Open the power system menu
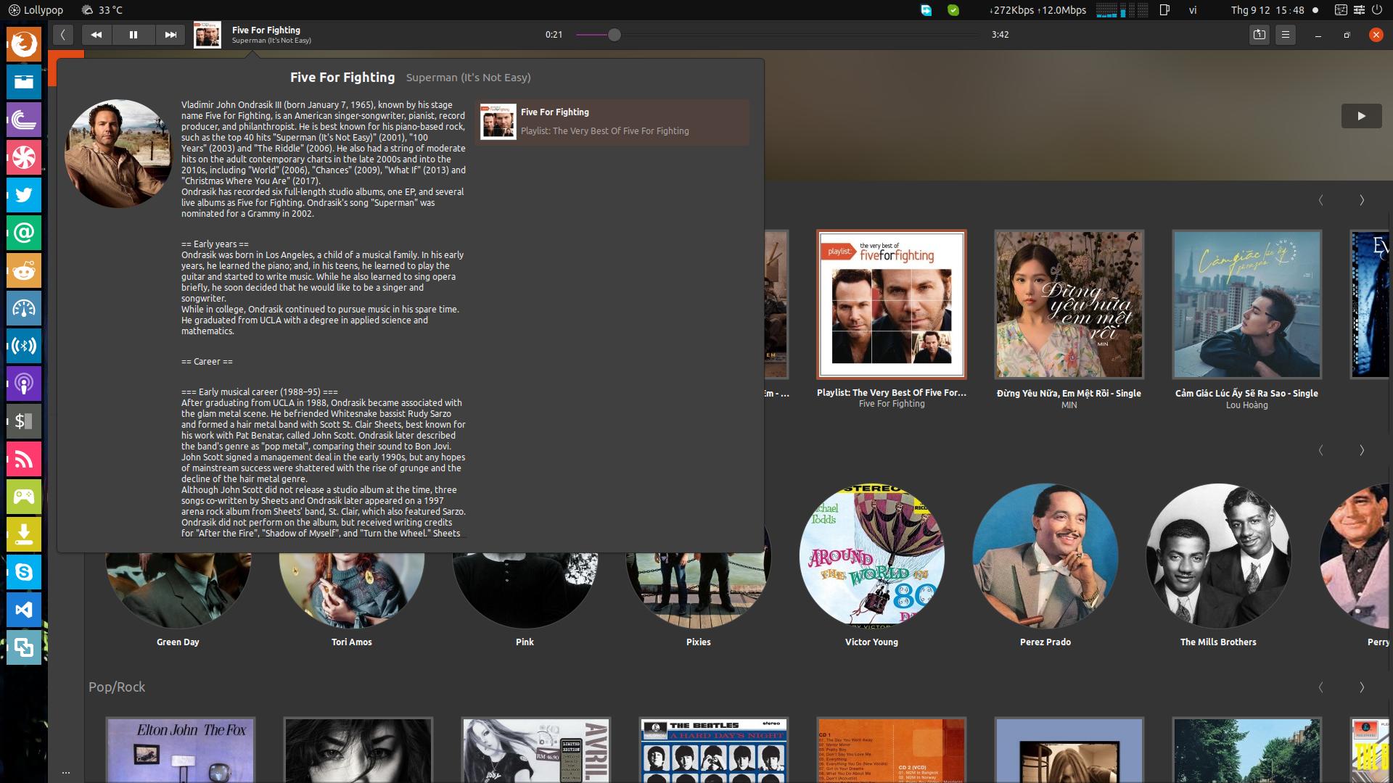Viewport: 1393px width, 783px height. point(1376,10)
